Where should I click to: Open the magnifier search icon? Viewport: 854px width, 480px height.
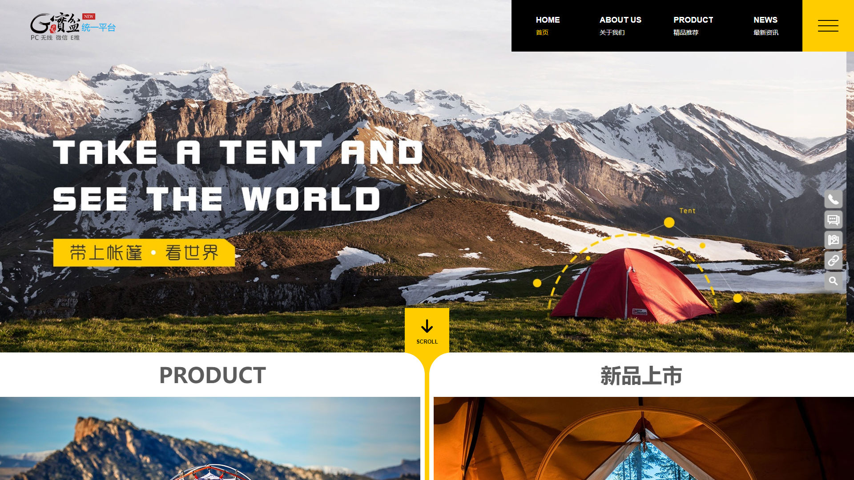(x=833, y=281)
